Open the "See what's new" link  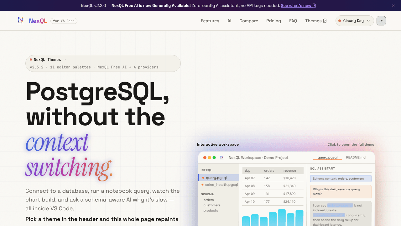[298, 5]
